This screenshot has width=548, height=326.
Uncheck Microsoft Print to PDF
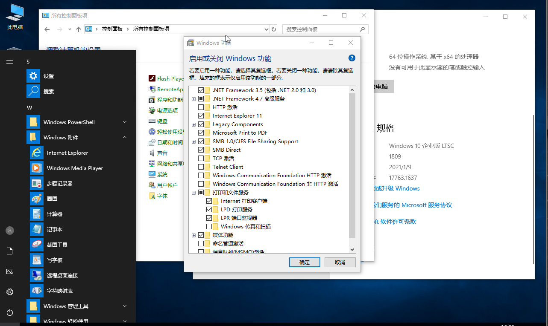(201, 133)
